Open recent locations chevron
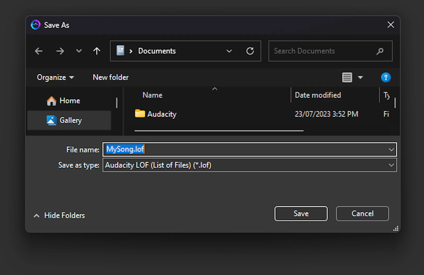 tap(79, 51)
